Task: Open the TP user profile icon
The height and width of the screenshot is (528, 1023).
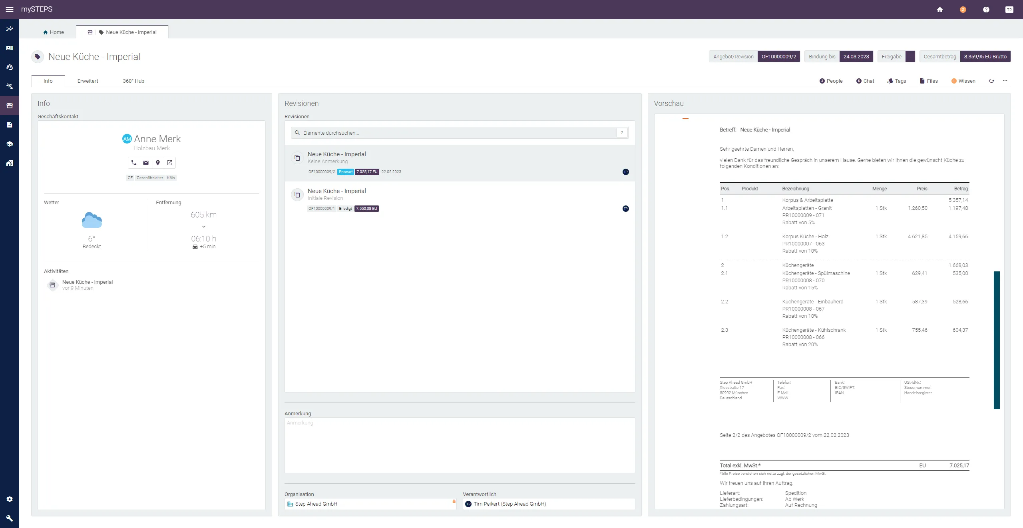Action: [x=1009, y=10]
